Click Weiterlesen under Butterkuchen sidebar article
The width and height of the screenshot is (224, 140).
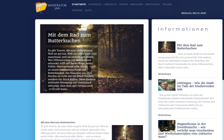pos(164,74)
